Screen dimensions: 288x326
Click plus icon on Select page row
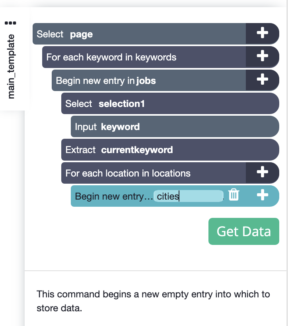click(x=262, y=33)
